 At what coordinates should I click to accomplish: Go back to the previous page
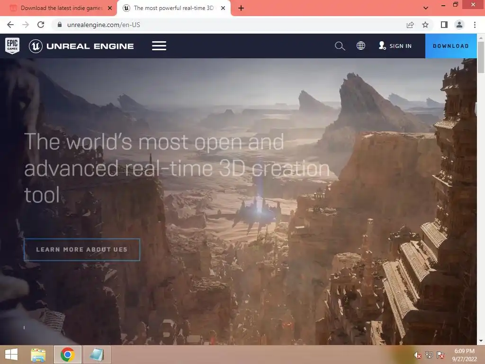click(10, 25)
